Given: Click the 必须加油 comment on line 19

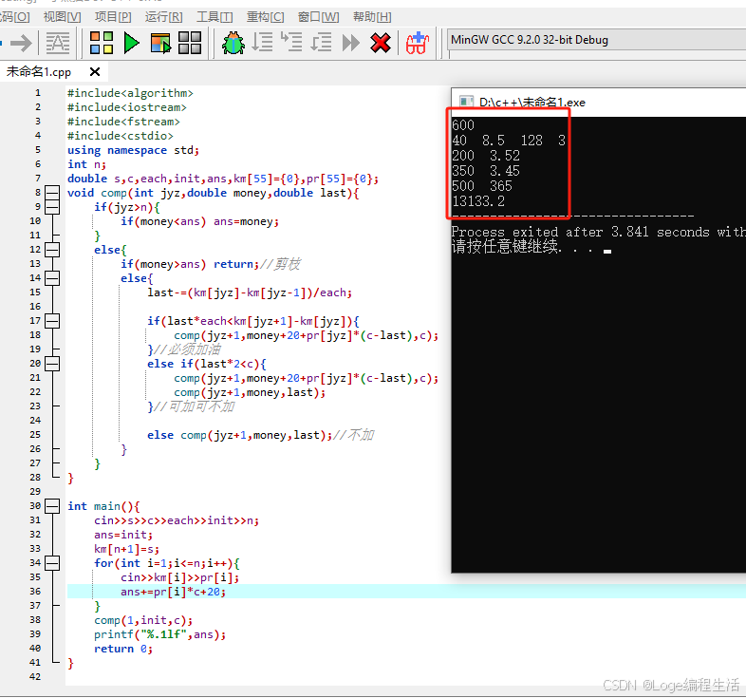Looking at the screenshot, I should coord(187,350).
